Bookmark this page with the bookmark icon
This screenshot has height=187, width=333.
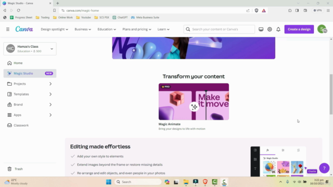[54, 10]
